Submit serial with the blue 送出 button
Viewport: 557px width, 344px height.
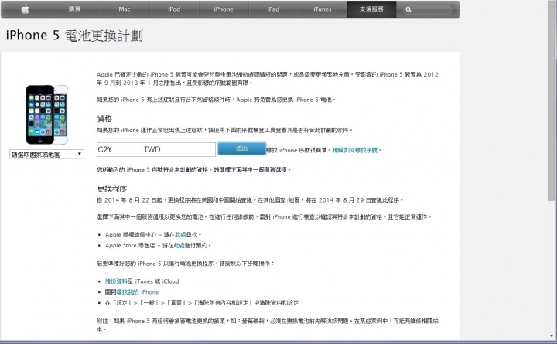tap(241, 148)
